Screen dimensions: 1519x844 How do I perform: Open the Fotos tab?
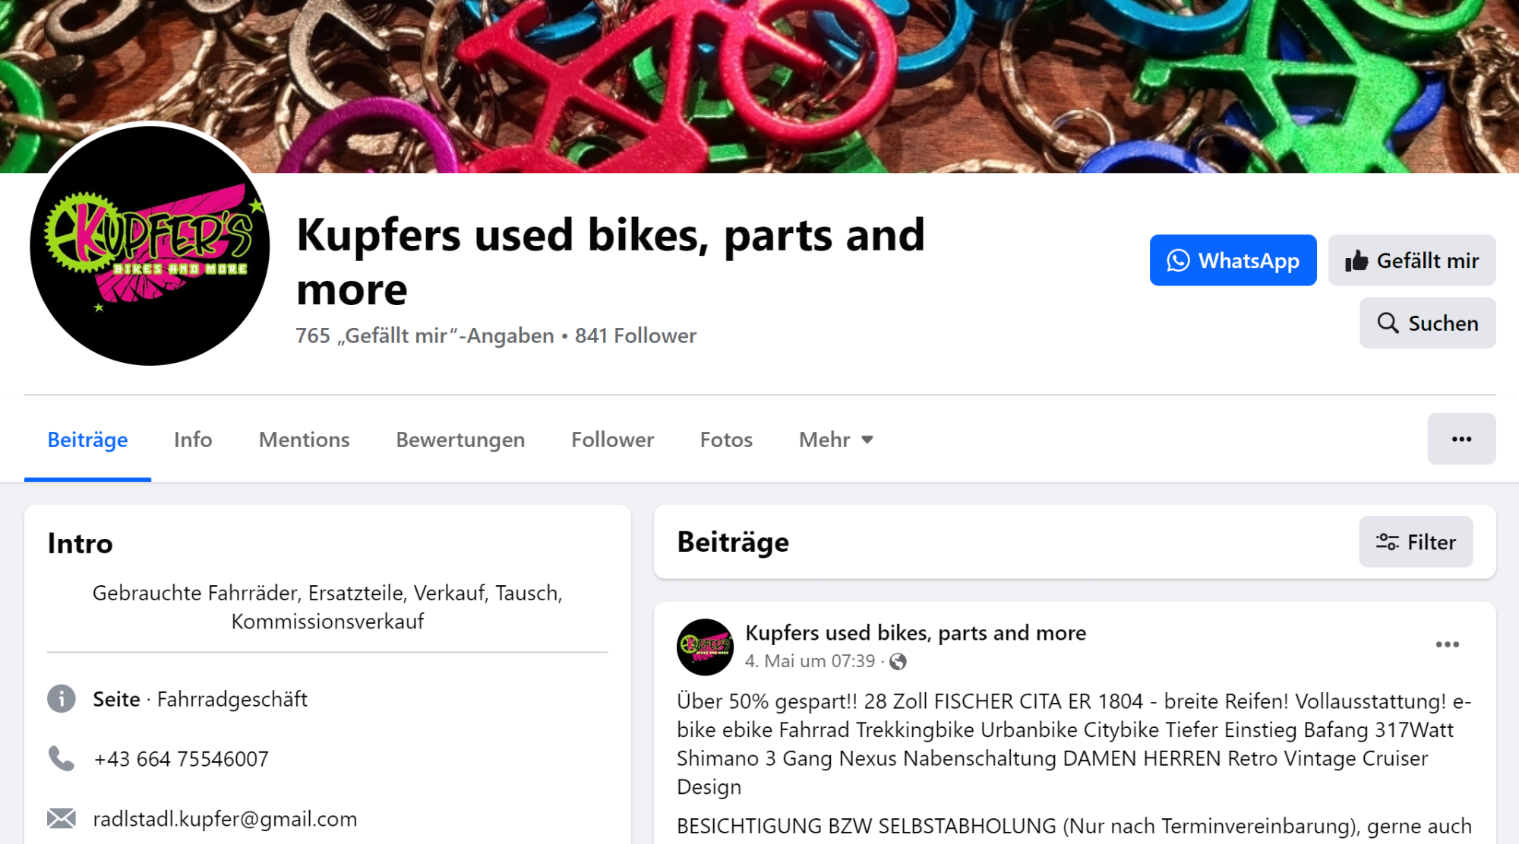(x=726, y=439)
